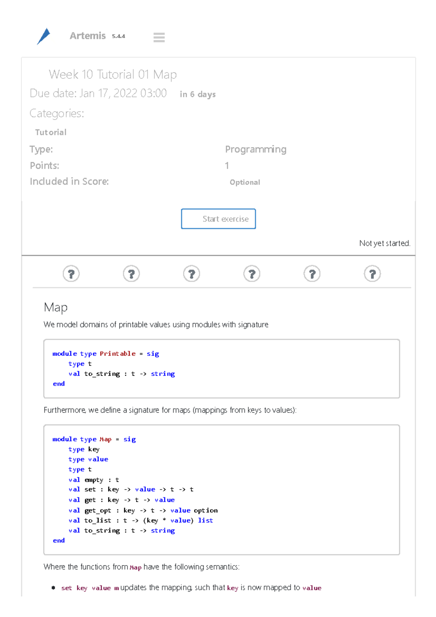Select the Tutorial category badge
This screenshot has height=617, width=436.
coord(51,132)
